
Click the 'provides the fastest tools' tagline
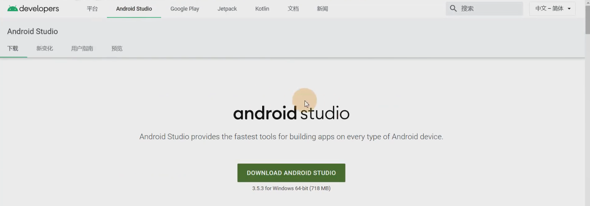[x=291, y=137]
